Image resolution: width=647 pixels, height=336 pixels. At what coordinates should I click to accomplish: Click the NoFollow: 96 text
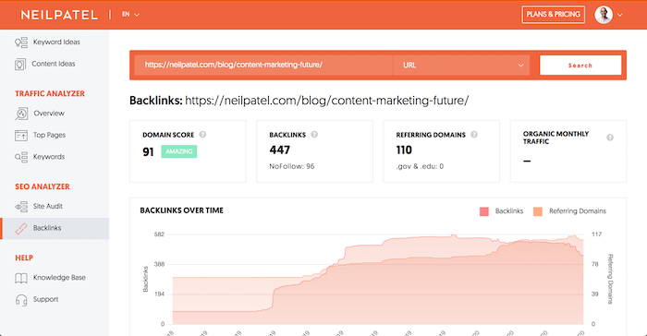(x=292, y=166)
